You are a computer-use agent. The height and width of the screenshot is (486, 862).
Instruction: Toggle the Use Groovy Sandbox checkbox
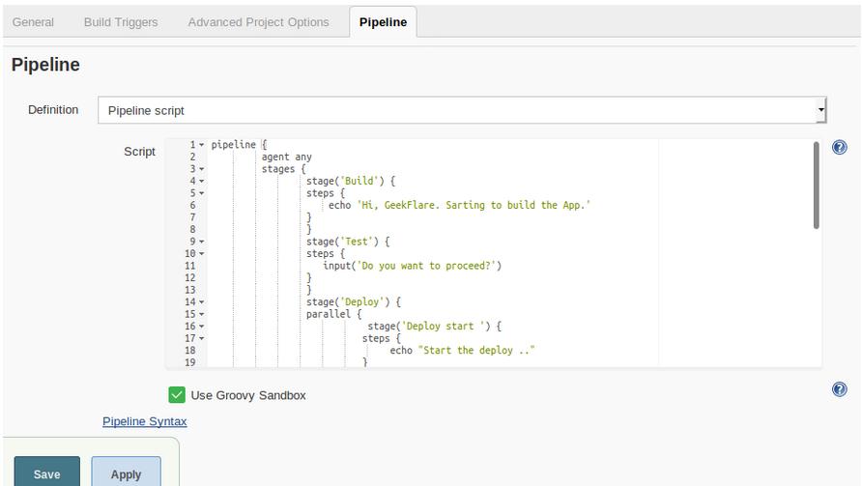(177, 394)
